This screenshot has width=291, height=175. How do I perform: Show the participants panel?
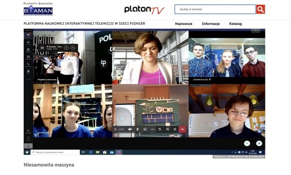click(x=175, y=129)
